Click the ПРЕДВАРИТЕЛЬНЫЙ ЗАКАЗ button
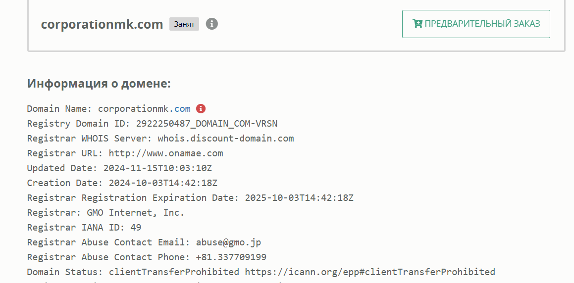 click(x=476, y=24)
